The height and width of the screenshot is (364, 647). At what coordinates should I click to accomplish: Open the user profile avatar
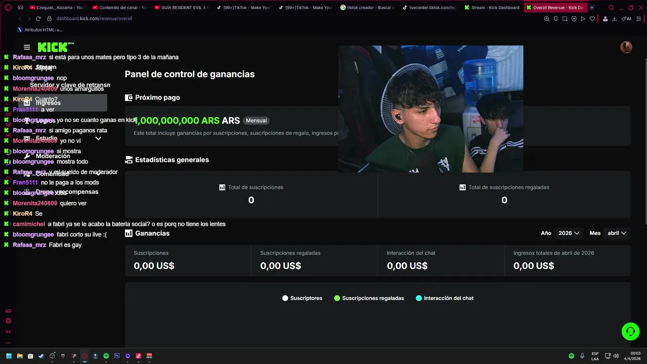pos(626,47)
